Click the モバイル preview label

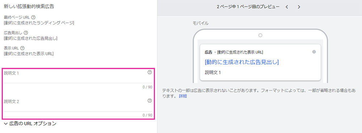coord(201,23)
